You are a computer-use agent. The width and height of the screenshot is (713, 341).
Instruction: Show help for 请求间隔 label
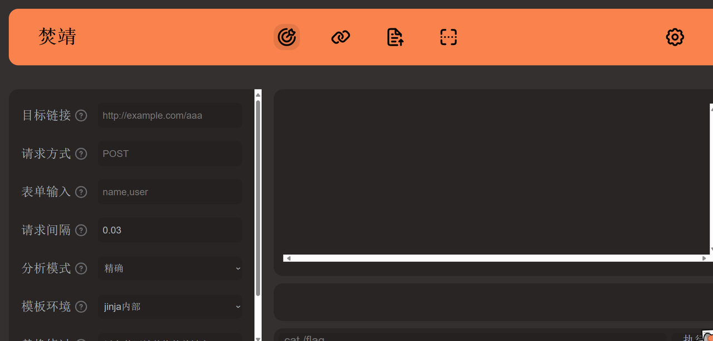(x=81, y=230)
